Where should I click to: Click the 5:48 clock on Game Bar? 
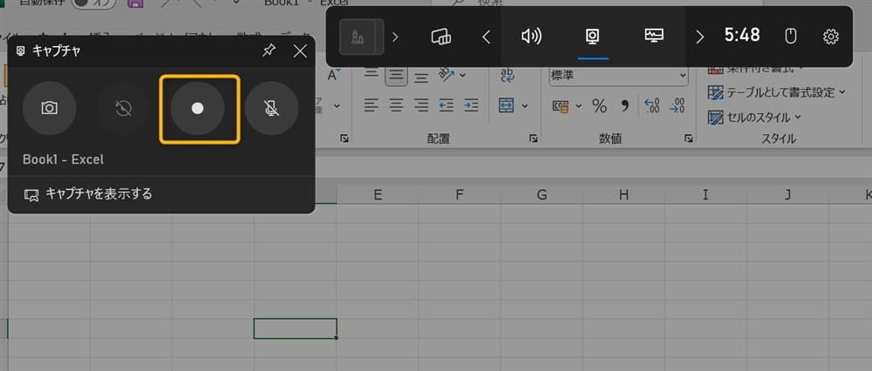tap(742, 36)
